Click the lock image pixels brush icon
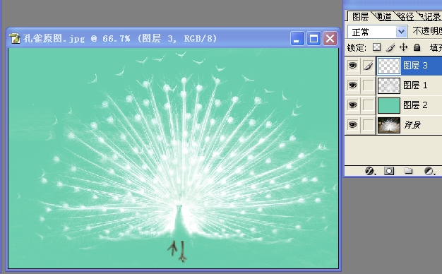 (x=390, y=47)
